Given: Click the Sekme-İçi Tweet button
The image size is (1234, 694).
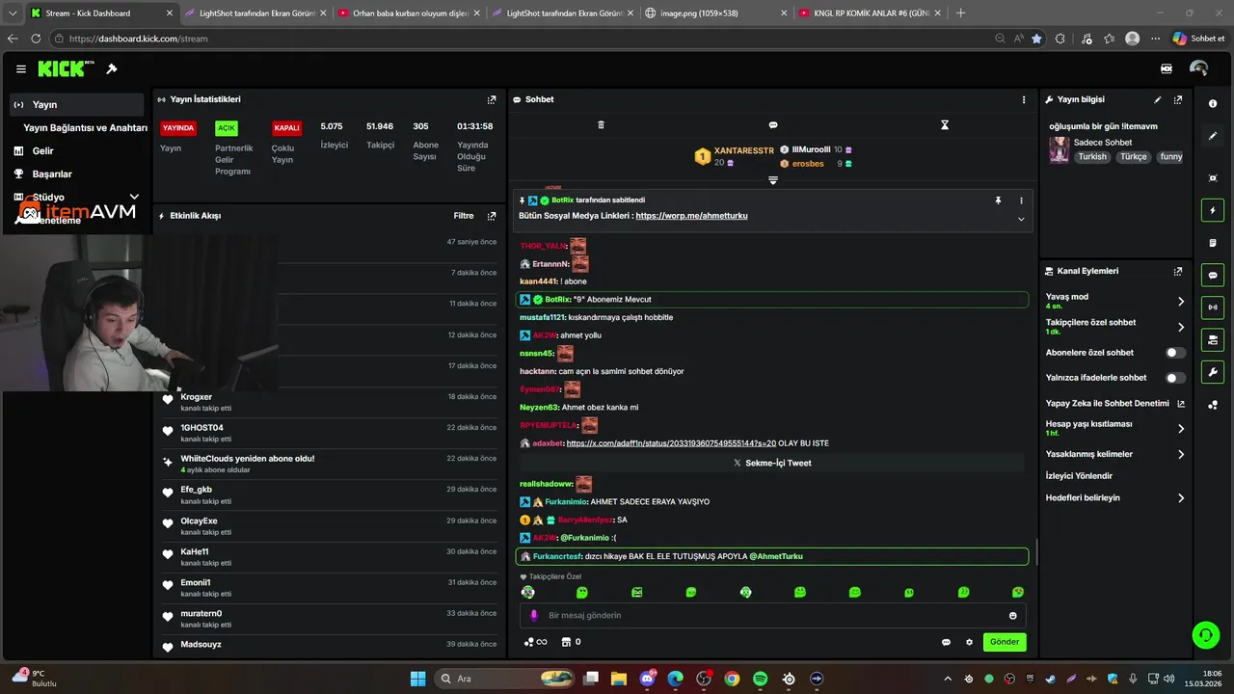Looking at the screenshot, I should point(772,464).
